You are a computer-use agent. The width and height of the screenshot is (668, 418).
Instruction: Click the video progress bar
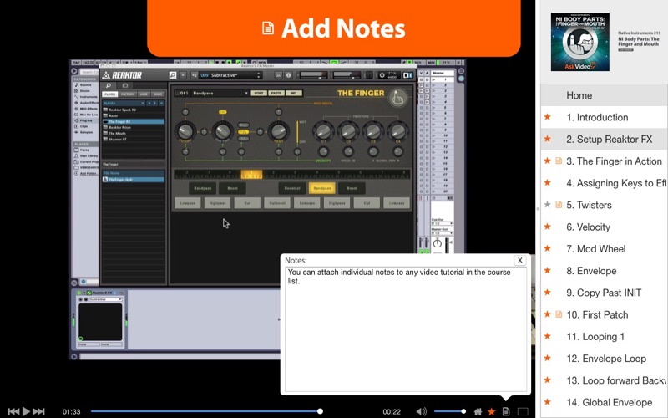(x=205, y=411)
